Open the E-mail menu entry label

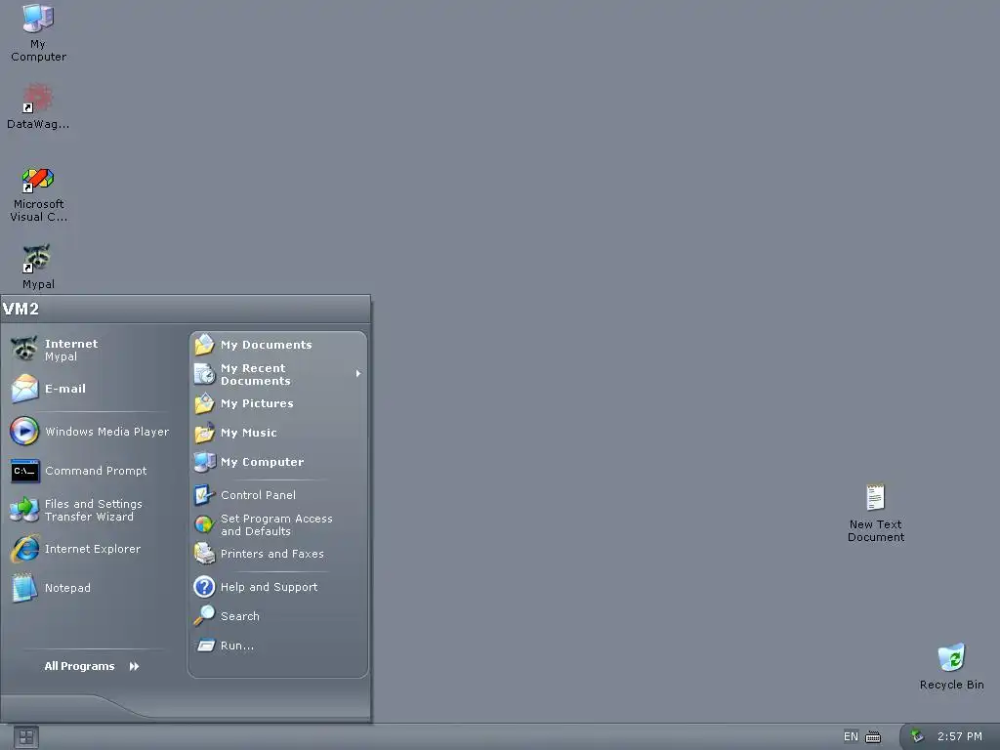click(65, 389)
